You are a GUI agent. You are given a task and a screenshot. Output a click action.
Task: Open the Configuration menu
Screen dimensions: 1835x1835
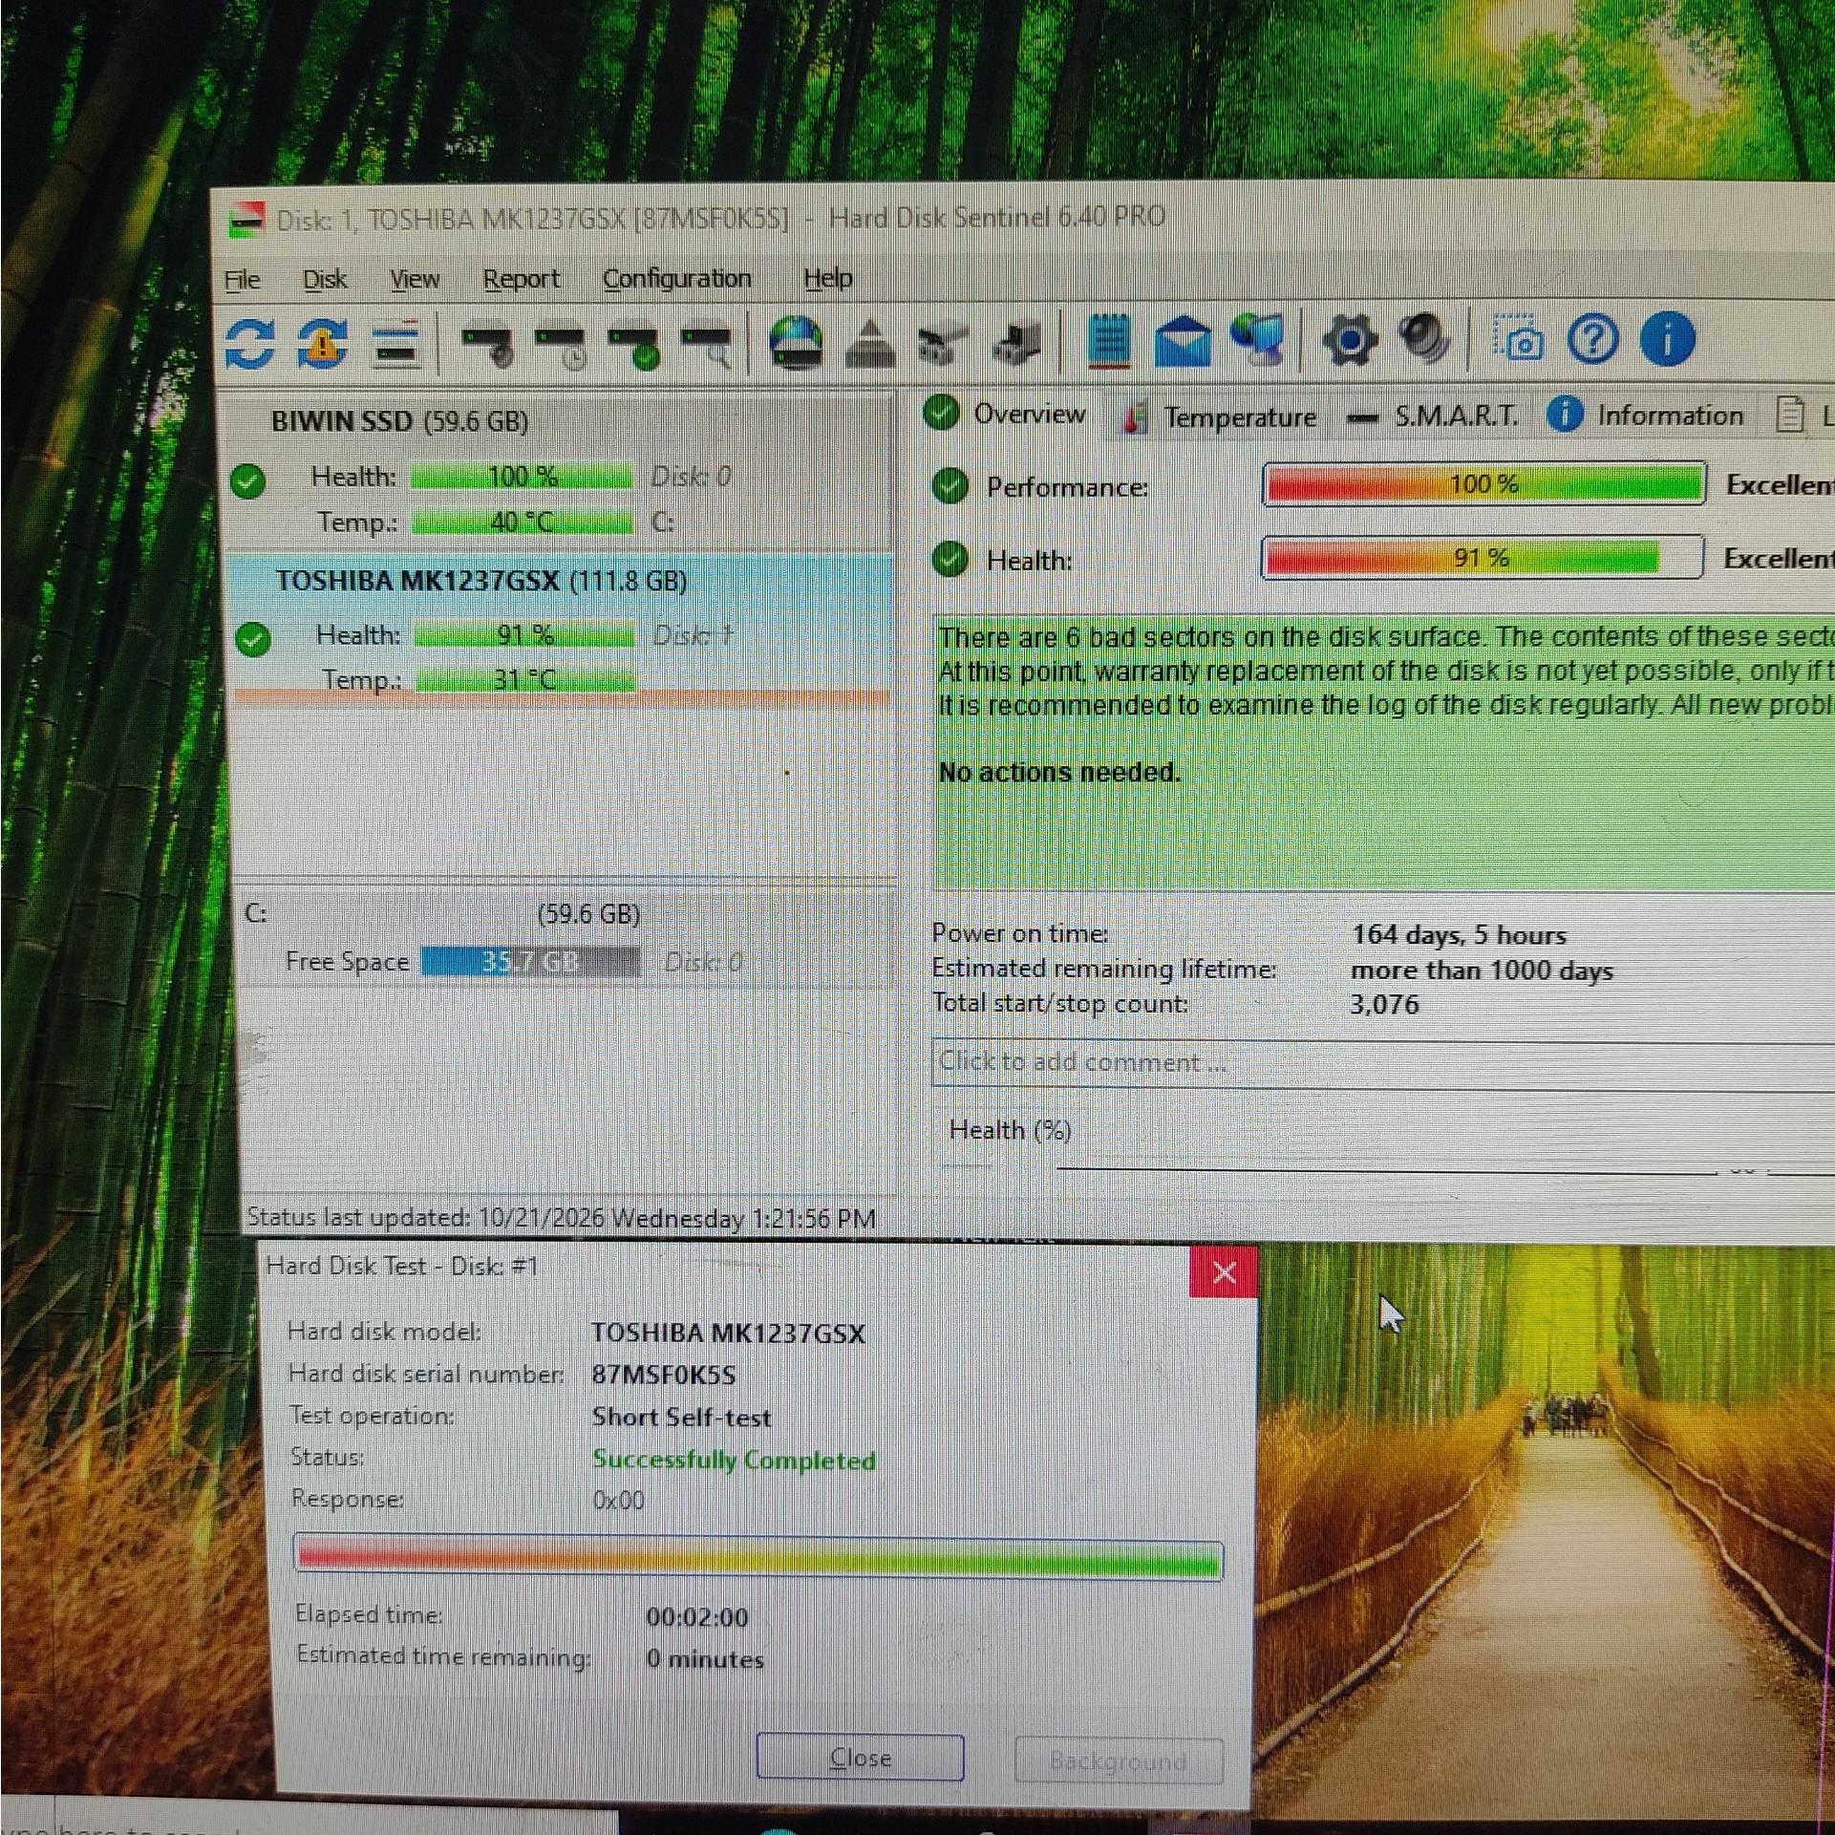(677, 279)
